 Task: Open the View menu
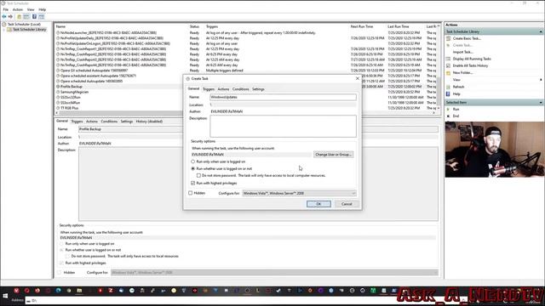[31, 9]
